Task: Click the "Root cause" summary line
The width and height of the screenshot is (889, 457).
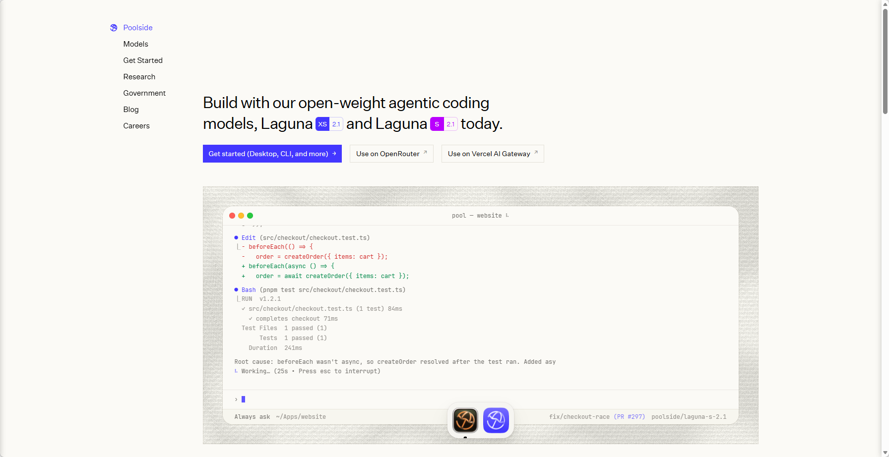Action: (395, 362)
